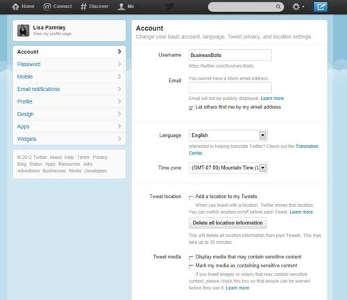The image size is (347, 300).
Task: Open the Language dropdown
Action: 228,135
